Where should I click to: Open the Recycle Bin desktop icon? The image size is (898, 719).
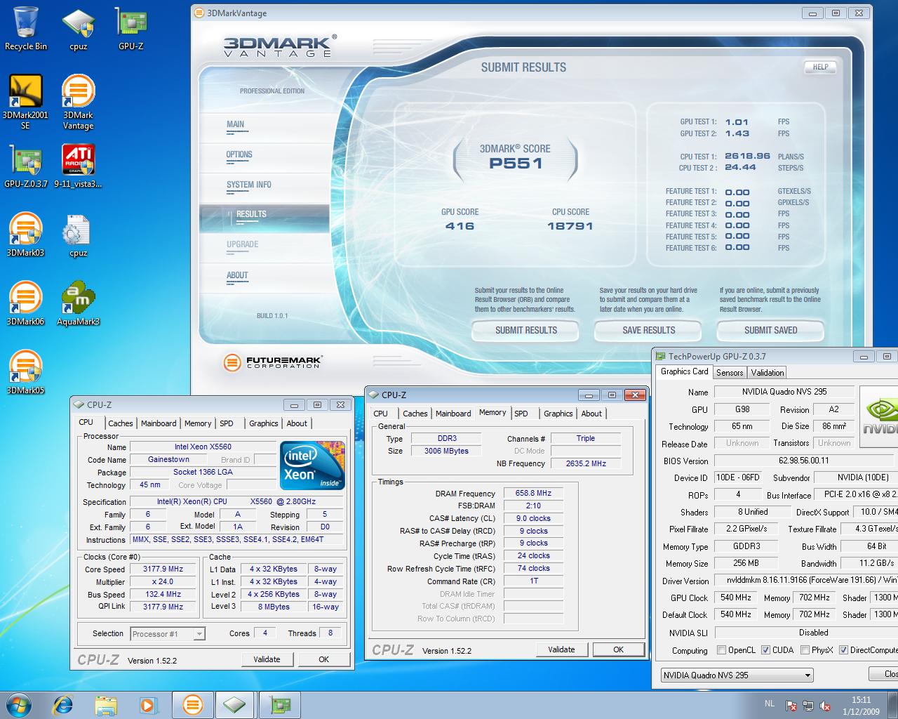coord(26,29)
